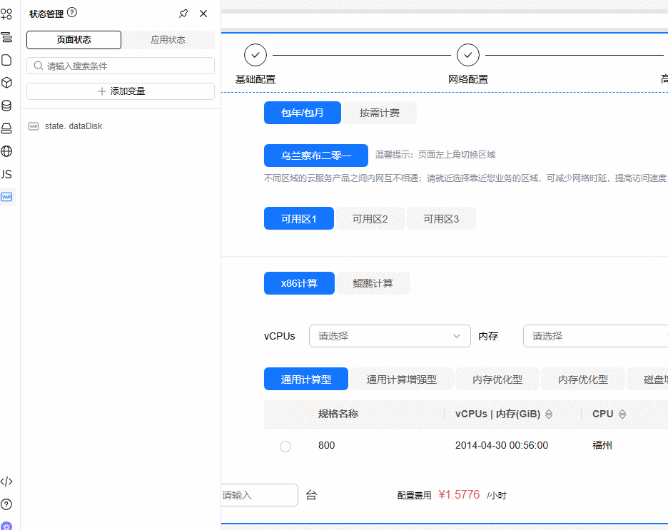Select the page management icon in the sidebar
668x530 pixels.
click(7, 60)
